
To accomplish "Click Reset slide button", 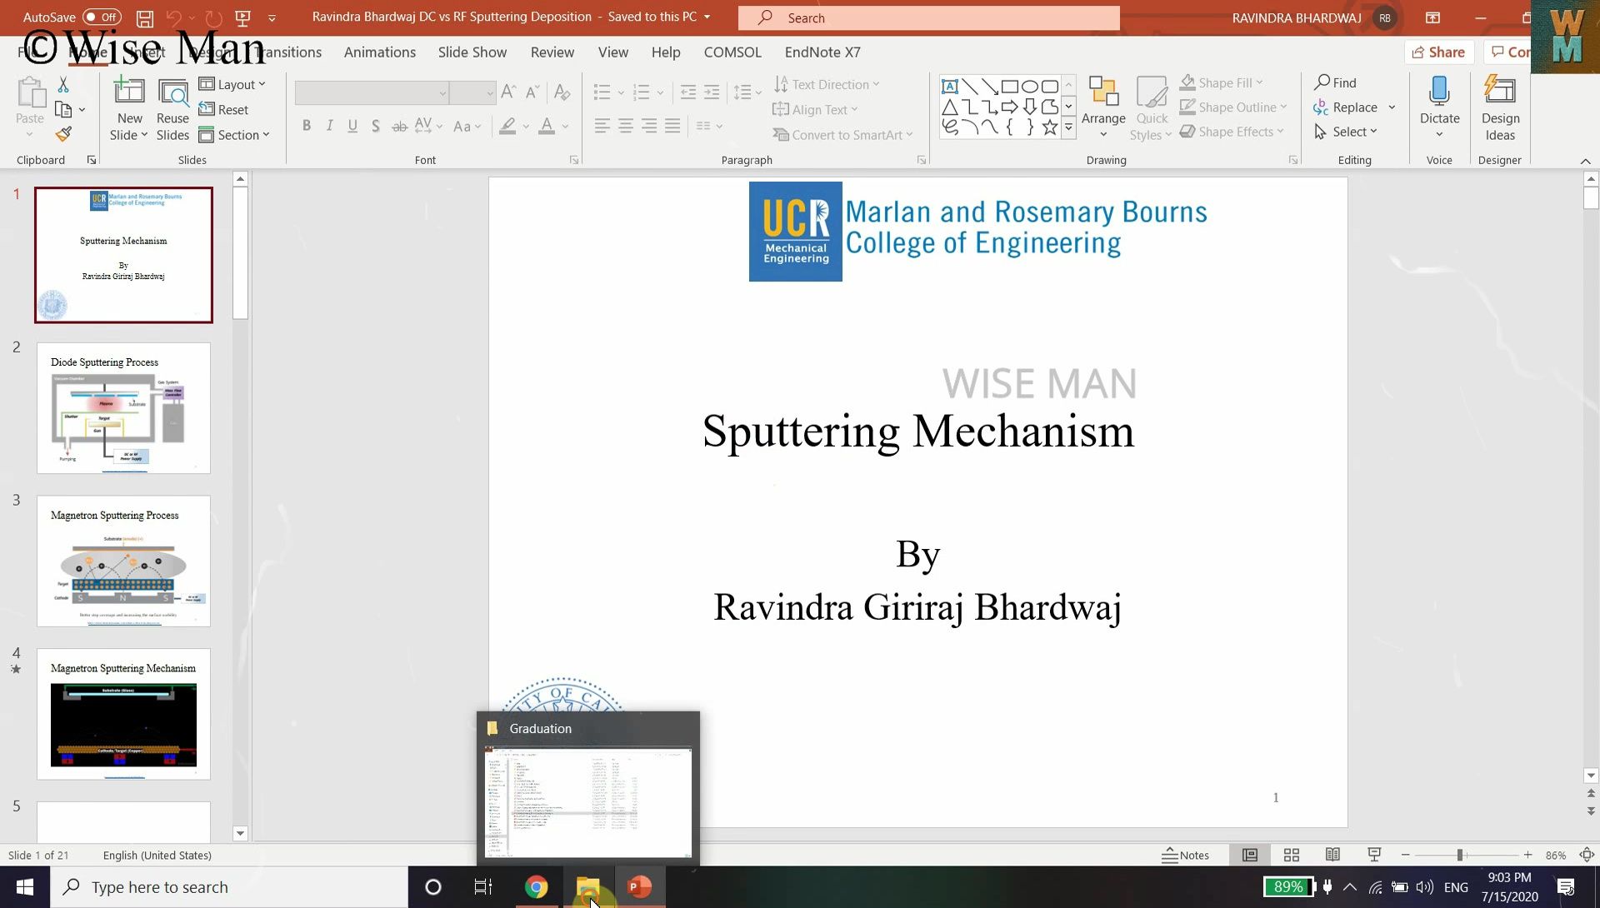I will [x=223, y=109].
